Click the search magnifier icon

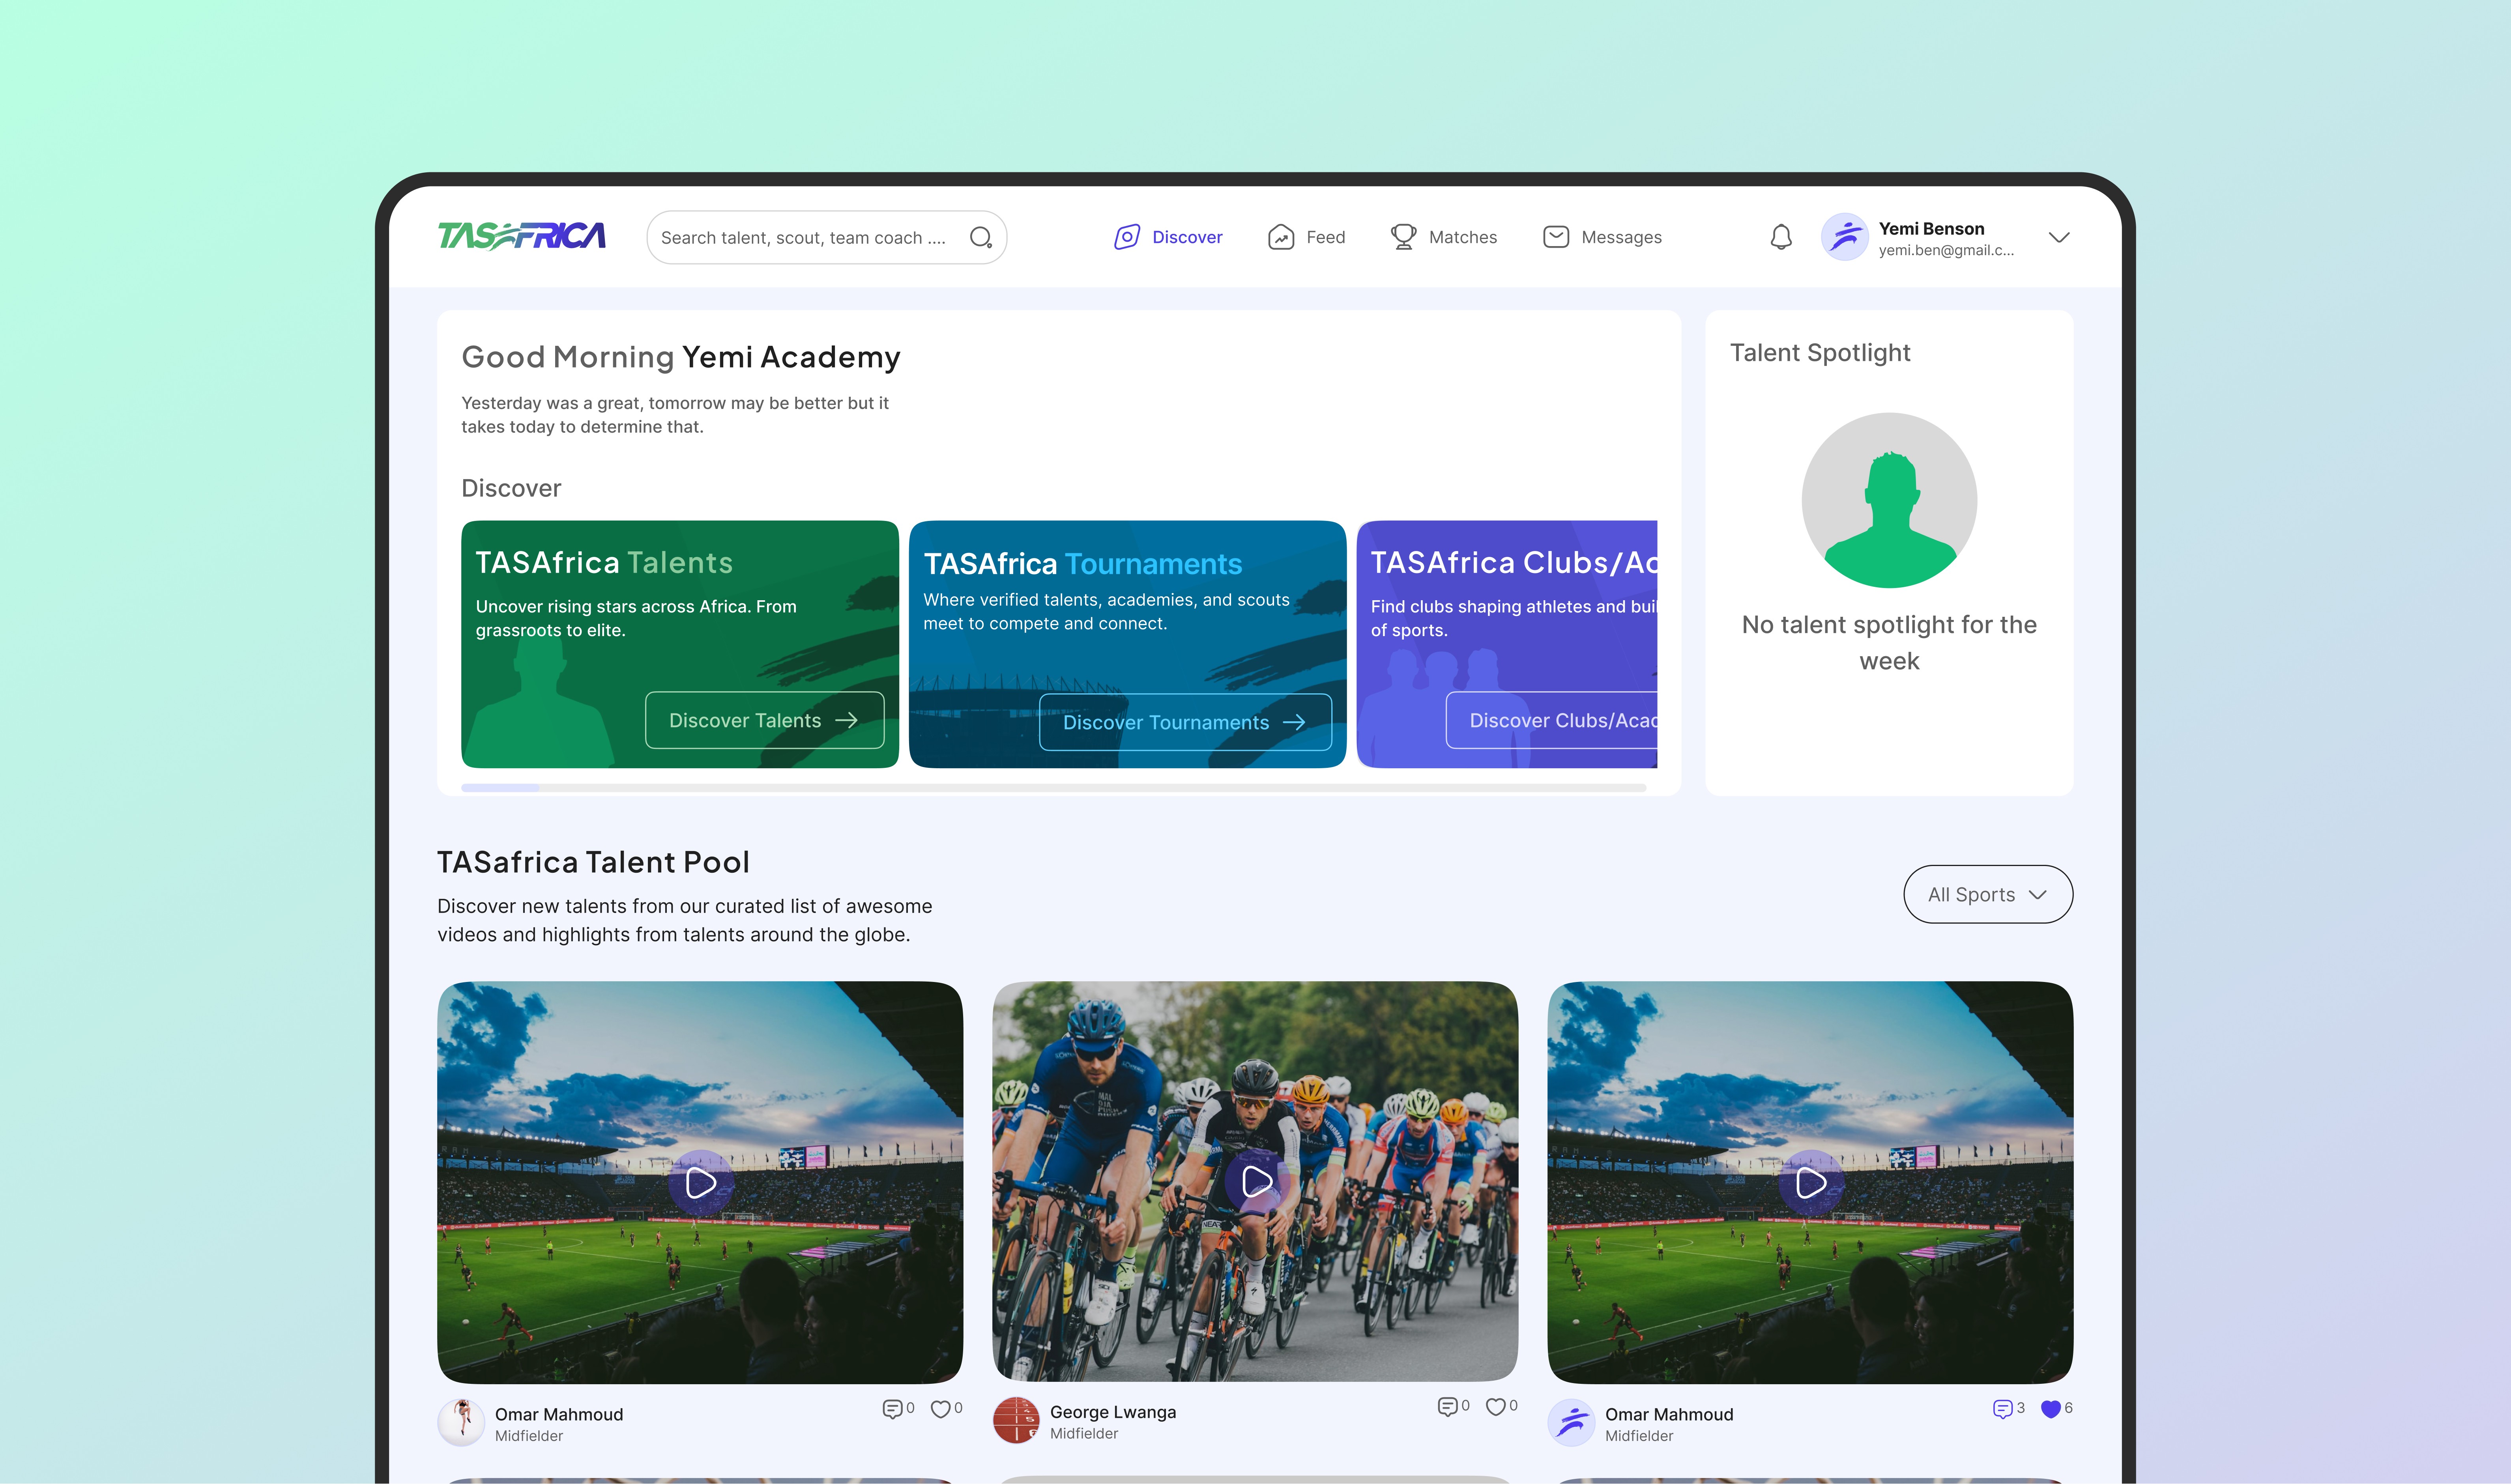(980, 237)
